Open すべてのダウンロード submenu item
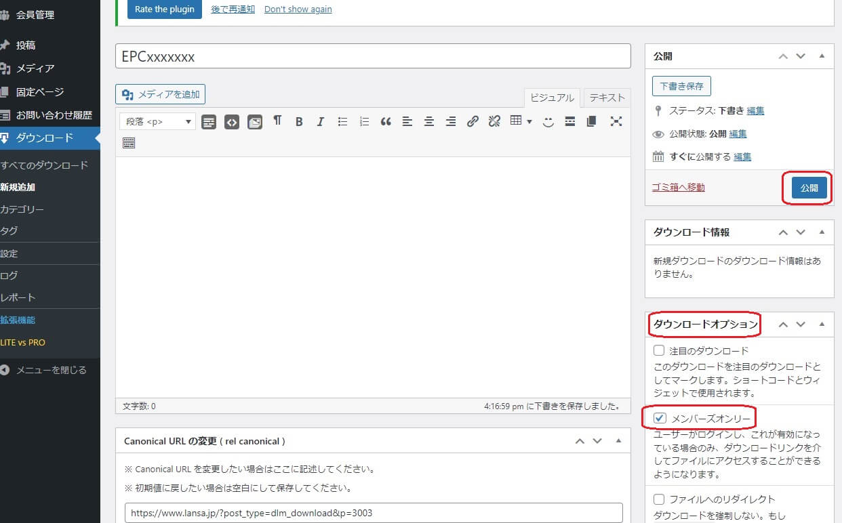This screenshot has width=842, height=523. coord(45,165)
